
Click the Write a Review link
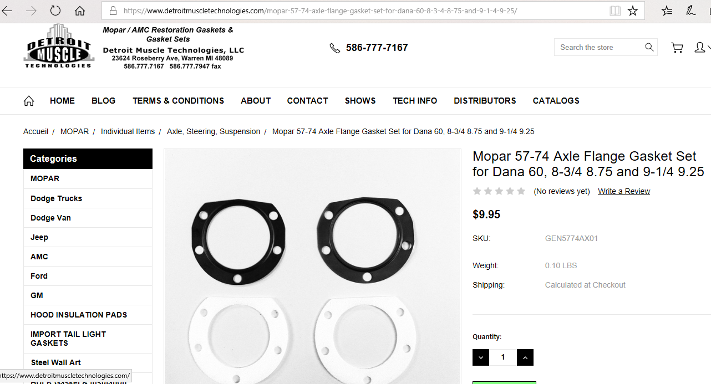click(x=624, y=191)
